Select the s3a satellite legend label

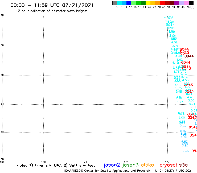pos(183,165)
